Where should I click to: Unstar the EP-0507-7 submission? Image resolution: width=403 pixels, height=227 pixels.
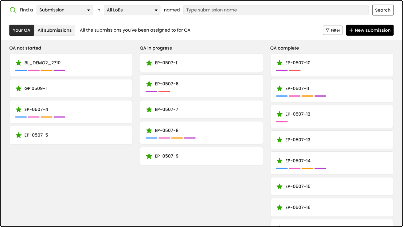(149, 110)
